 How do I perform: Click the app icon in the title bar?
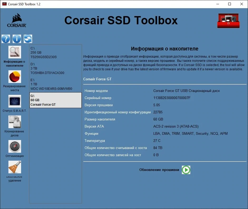coord(4,4)
